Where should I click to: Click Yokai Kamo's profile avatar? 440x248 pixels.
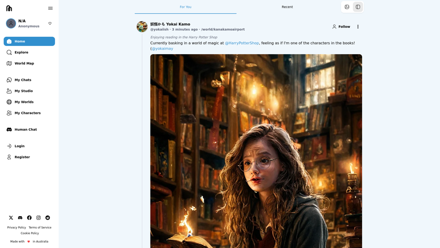click(142, 27)
